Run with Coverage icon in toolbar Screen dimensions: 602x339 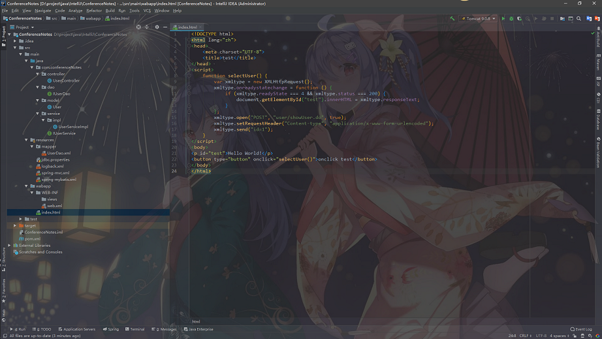[519, 18]
